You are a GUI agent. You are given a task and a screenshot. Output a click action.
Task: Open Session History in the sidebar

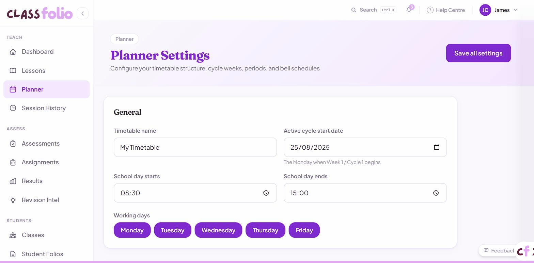(x=47, y=108)
